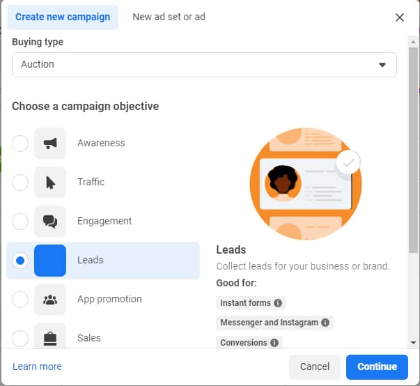This screenshot has width=420, height=386.
Task: Open the Learn more link
Action: 37,366
